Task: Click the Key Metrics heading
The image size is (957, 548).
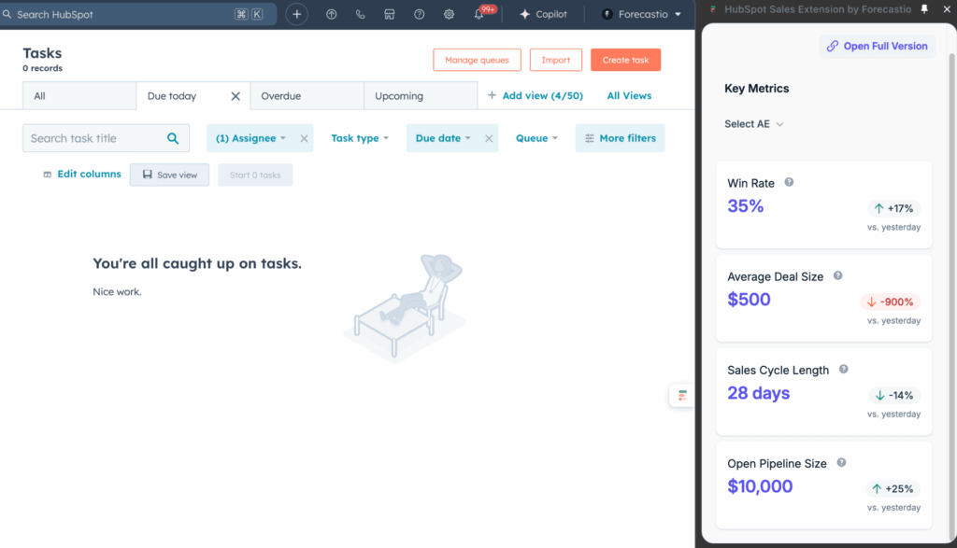Action: click(756, 89)
